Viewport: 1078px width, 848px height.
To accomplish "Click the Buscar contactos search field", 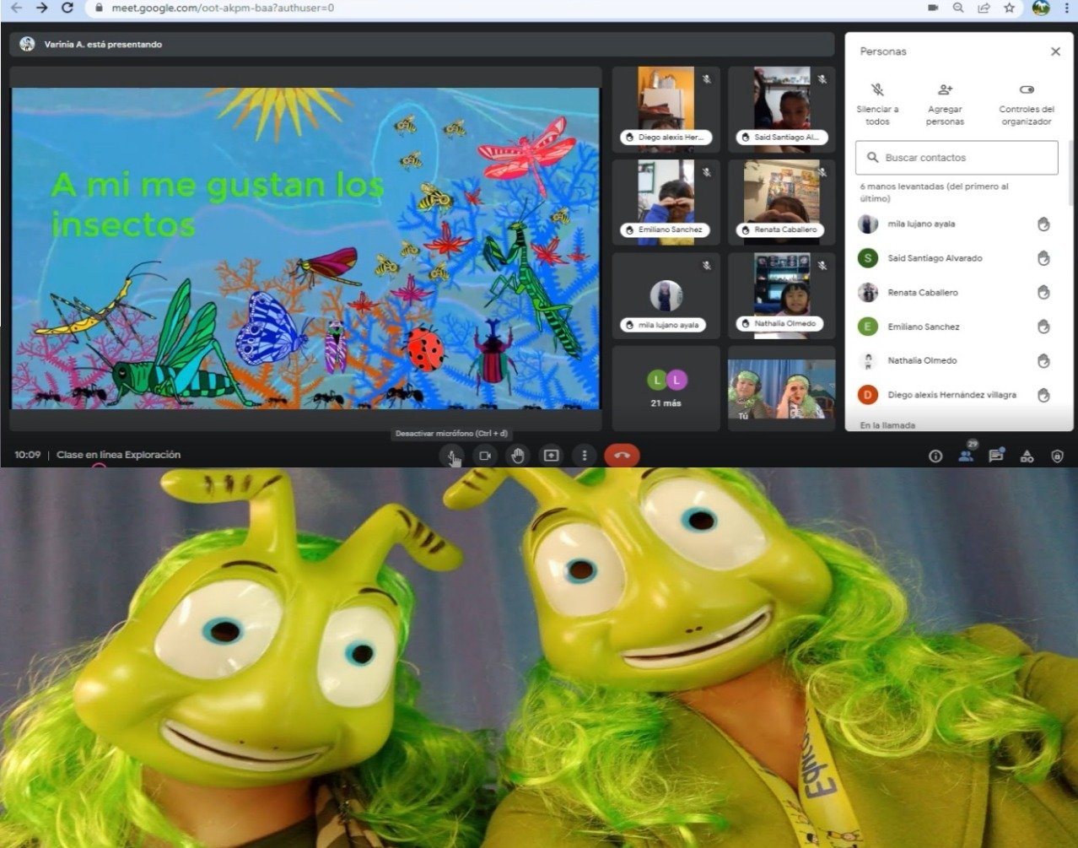I will click(x=957, y=158).
